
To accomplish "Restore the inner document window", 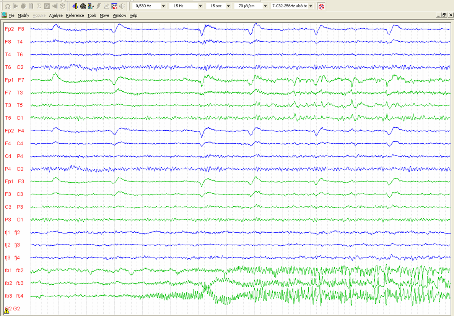I will (x=444, y=15).
